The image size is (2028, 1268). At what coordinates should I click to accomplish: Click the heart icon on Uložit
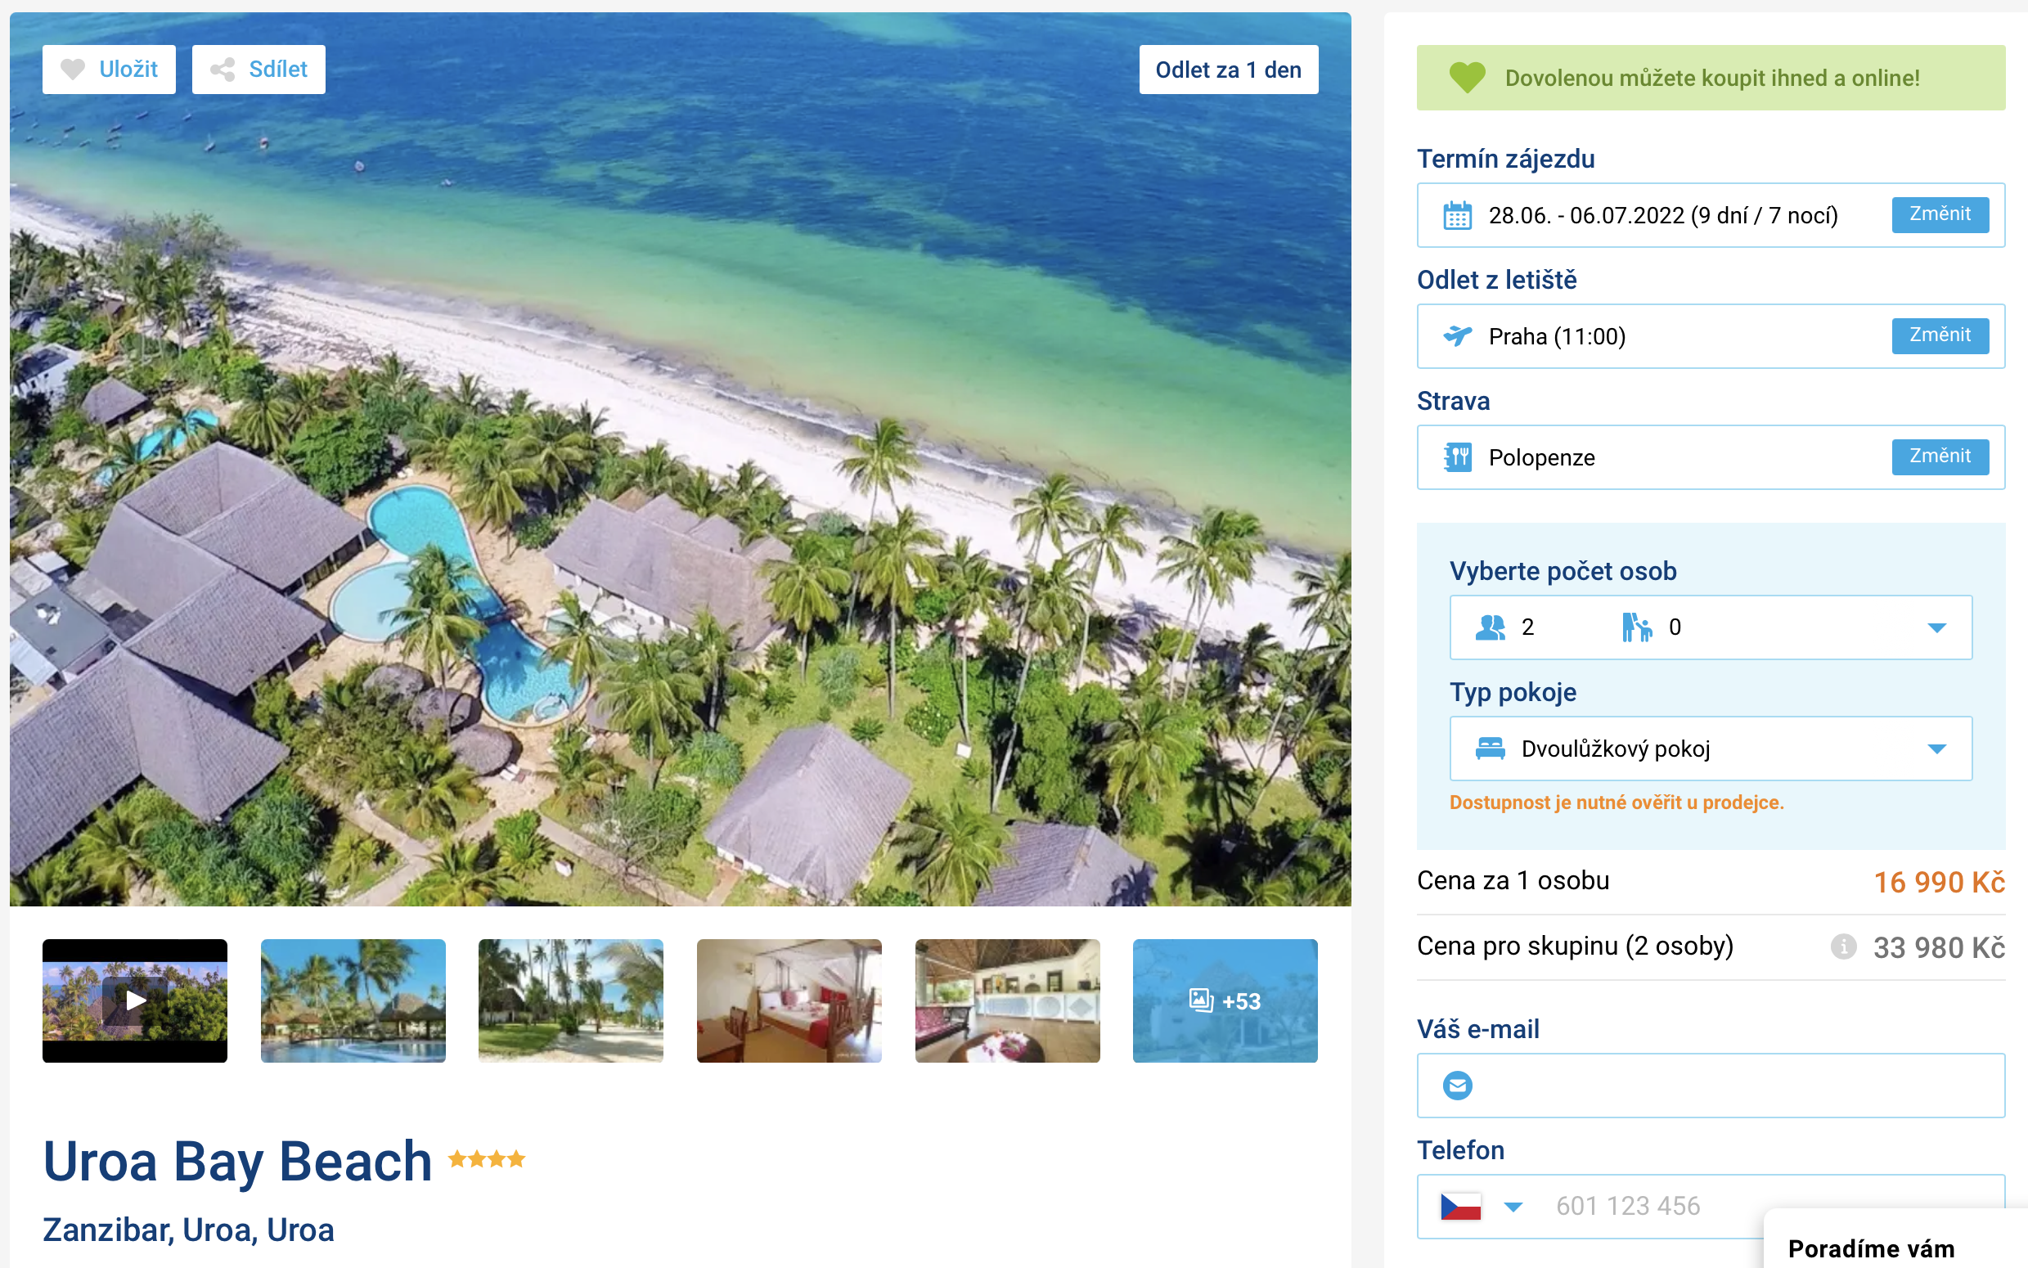(x=73, y=70)
